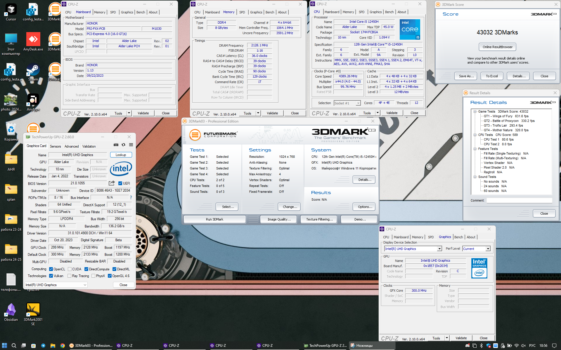Click the Discord tray icon
Image resolution: width=561 pixels, height=350 pixels.
[x=467, y=346]
